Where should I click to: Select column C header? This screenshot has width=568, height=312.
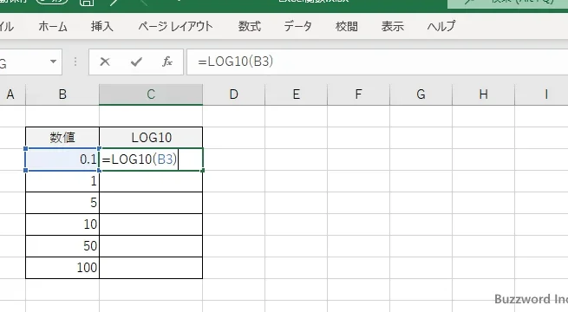pos(151,94)
